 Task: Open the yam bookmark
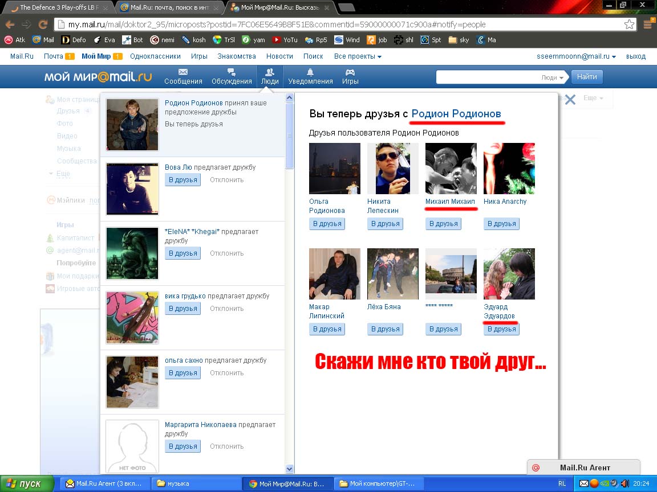(253, 40)
